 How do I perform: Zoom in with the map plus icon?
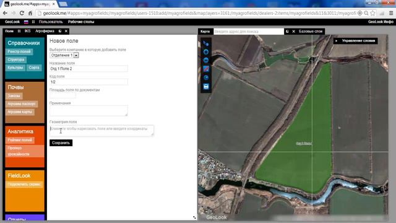206,52
